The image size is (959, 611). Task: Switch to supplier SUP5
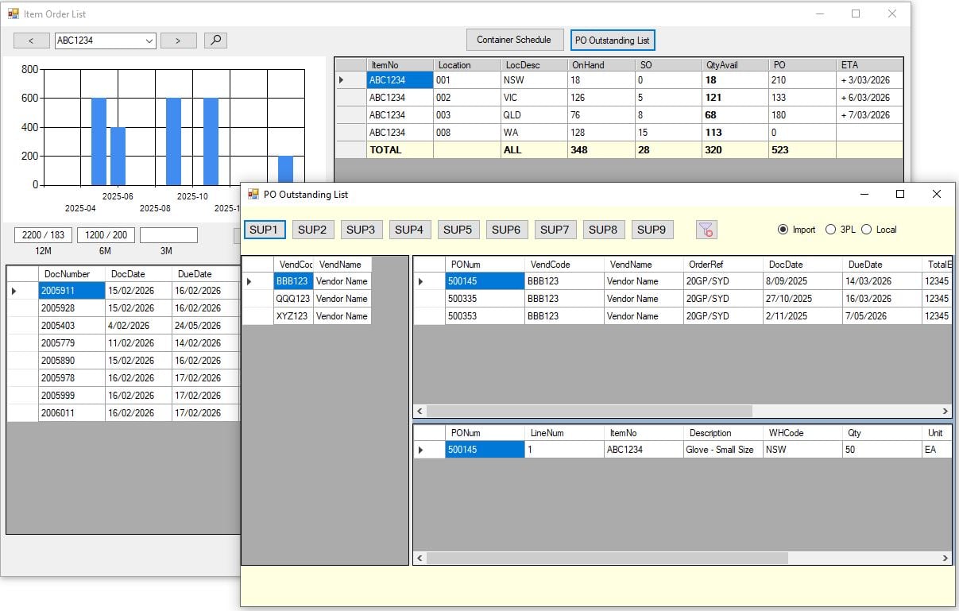[x=458, y=230]
